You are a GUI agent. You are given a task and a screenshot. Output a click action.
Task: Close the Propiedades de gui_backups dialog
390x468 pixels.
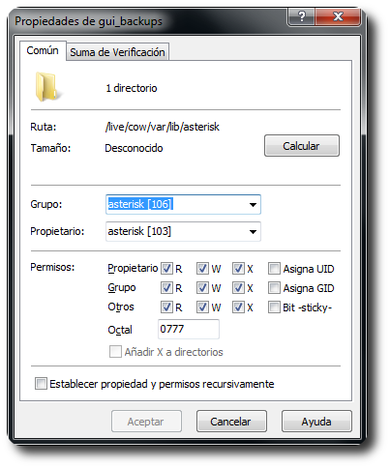click(x=338, y=16)
